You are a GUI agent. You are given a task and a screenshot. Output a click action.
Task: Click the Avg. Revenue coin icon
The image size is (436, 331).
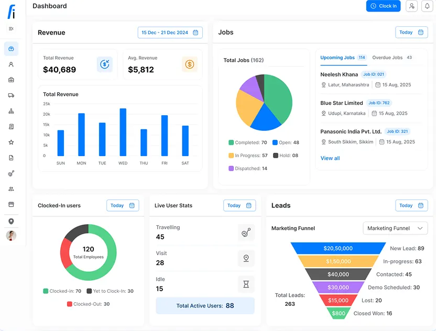point(190,64)
